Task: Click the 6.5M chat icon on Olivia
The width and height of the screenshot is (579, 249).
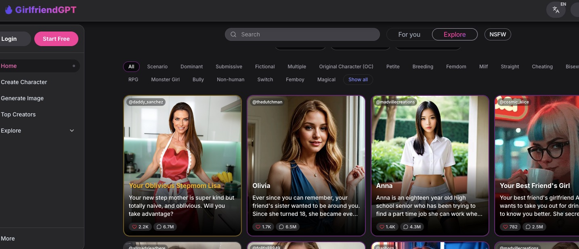Action: 281,227
